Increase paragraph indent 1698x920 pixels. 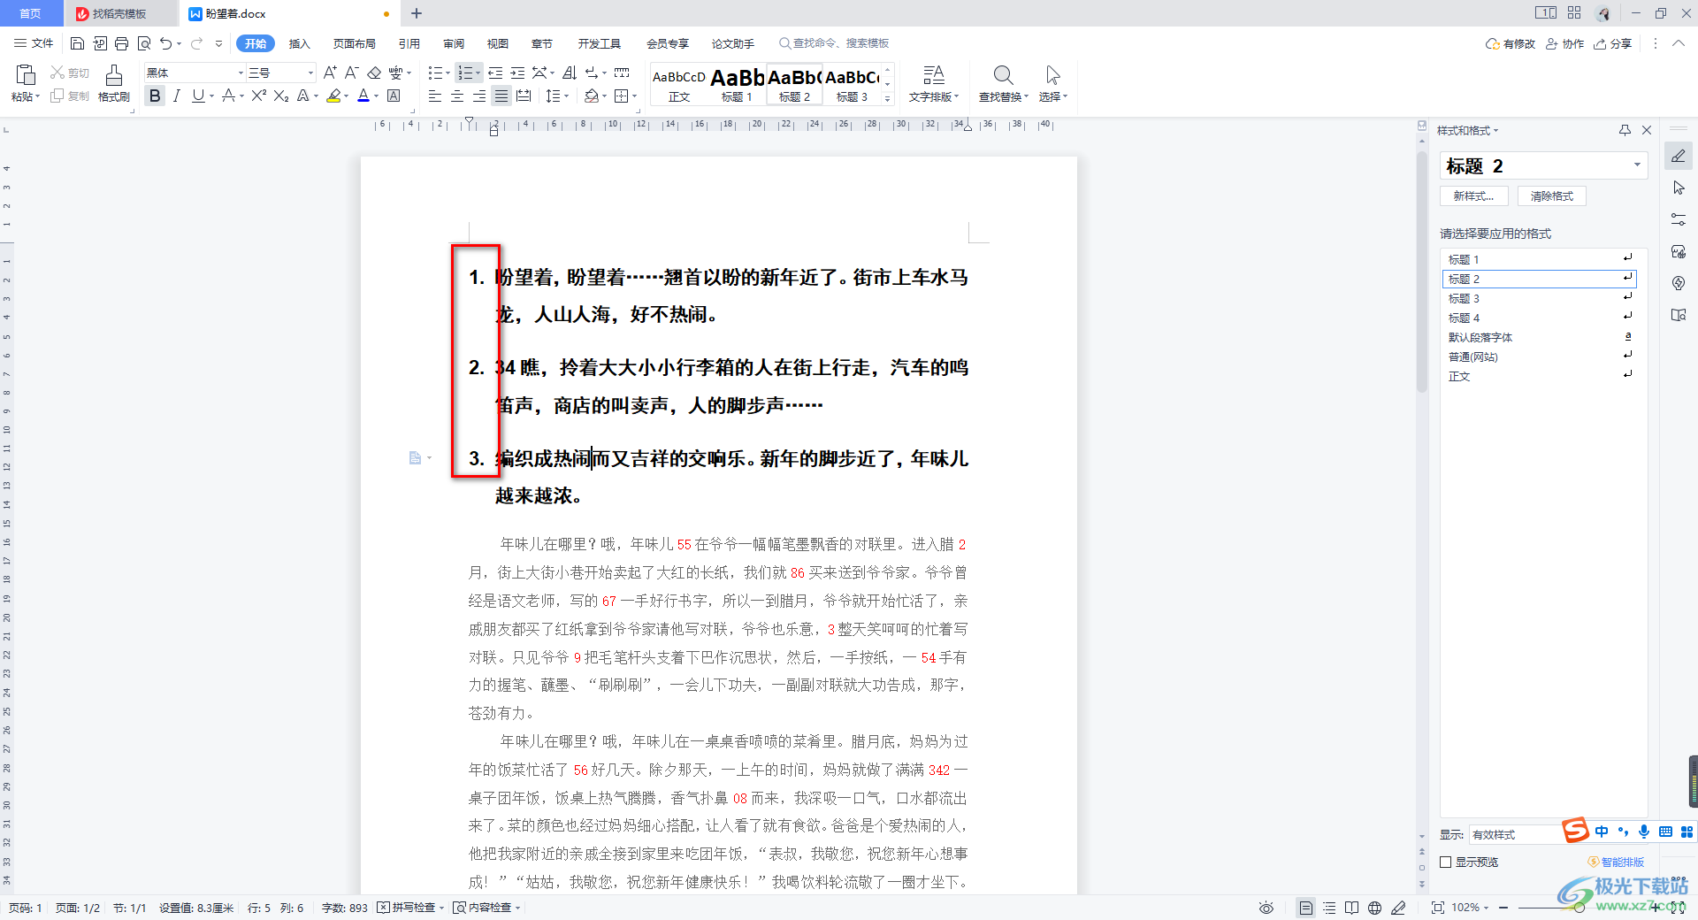(x=517, y=73)
